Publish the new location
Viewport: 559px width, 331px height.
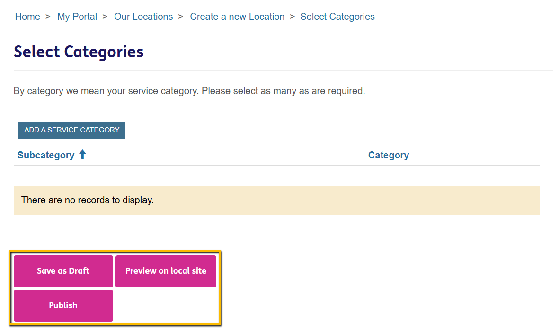coord(63,305)
